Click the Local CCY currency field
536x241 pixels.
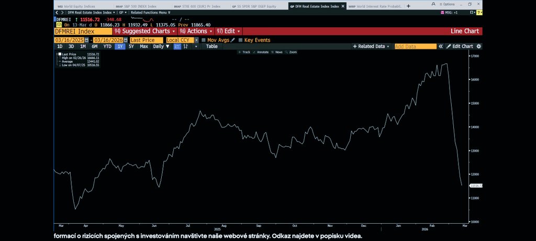click(x=180, y=40)
